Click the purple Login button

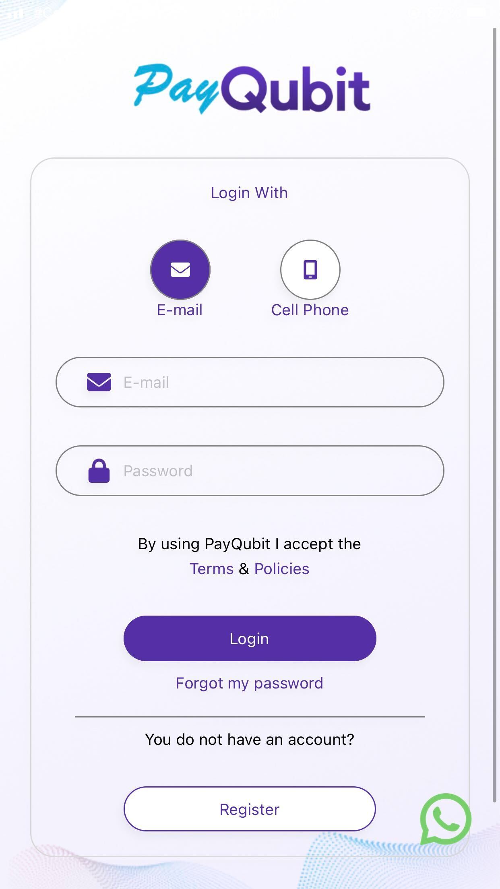coord(250,638)
